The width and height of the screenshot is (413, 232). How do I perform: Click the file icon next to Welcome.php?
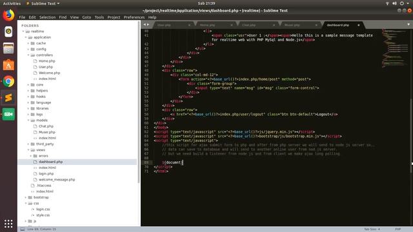click(x=35, y=73)
